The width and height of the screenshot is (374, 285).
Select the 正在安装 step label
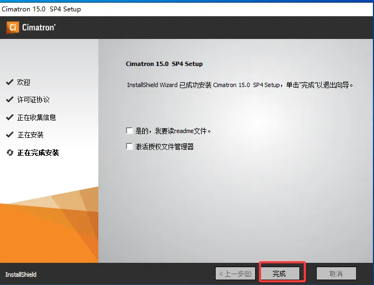pos(30,135)
